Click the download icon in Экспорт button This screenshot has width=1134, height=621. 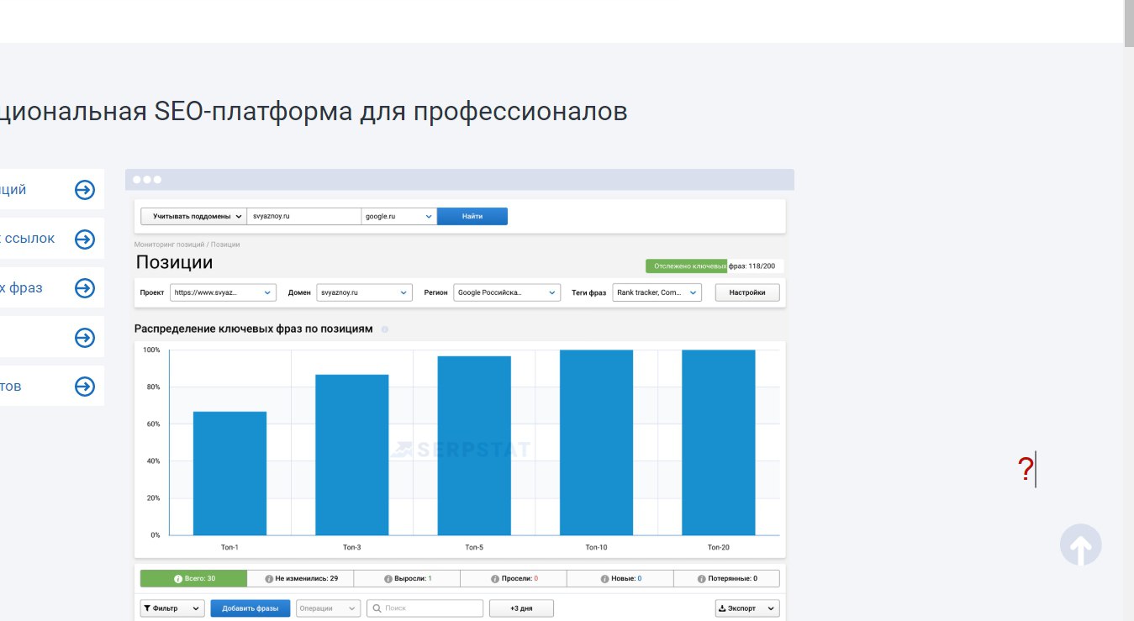coord(722,608)
